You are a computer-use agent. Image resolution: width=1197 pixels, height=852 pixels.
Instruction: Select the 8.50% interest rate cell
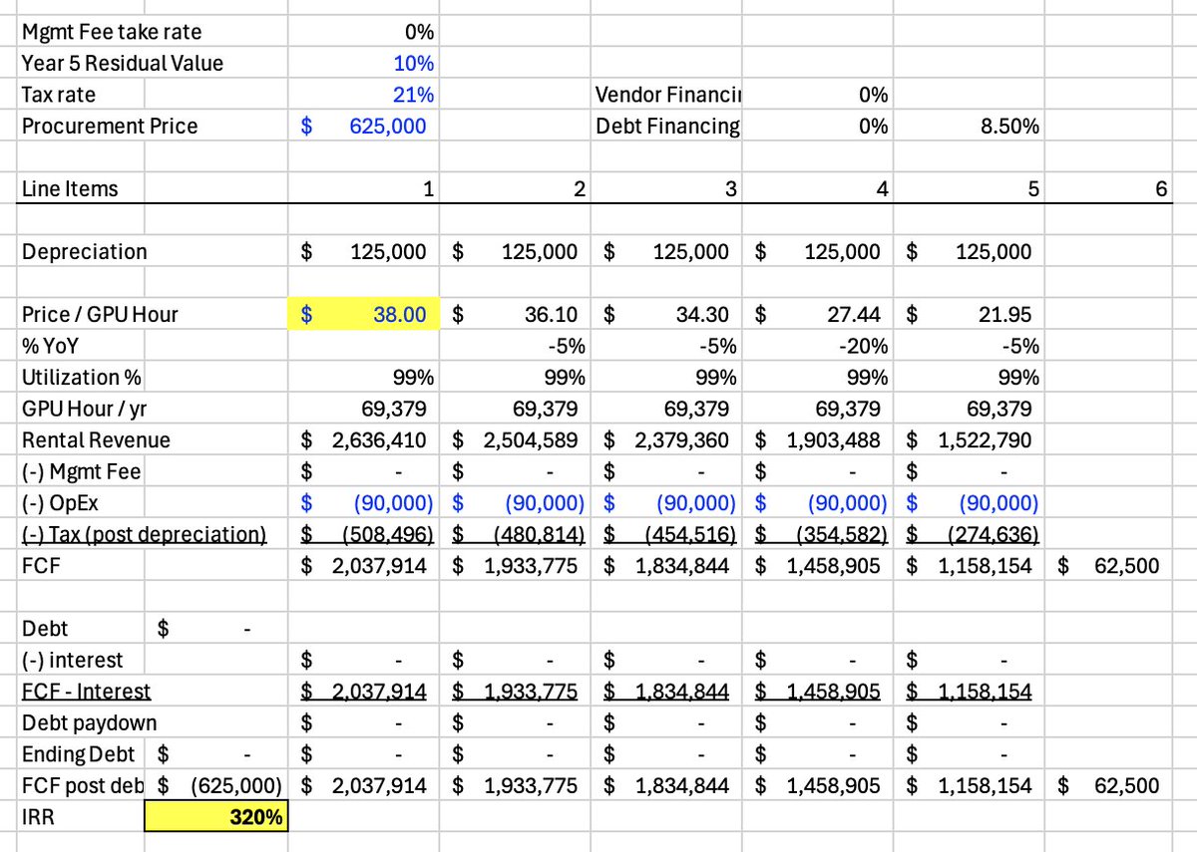tap(969, 126)
